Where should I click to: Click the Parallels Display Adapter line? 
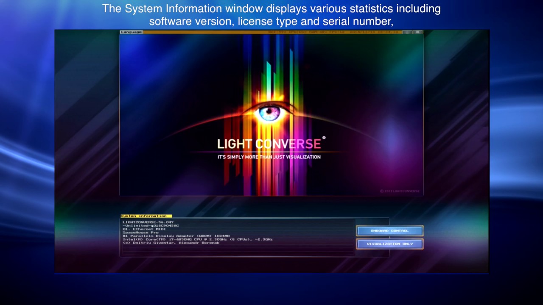tap(176, 236)
